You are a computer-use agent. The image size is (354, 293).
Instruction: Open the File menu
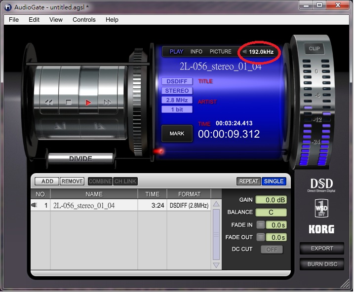click(x=14, y=20)
